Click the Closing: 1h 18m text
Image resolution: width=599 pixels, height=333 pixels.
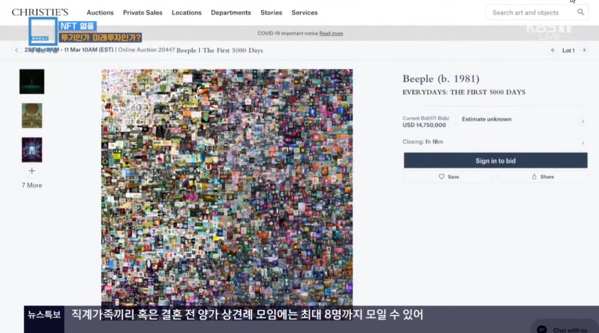tap(423, 142)
